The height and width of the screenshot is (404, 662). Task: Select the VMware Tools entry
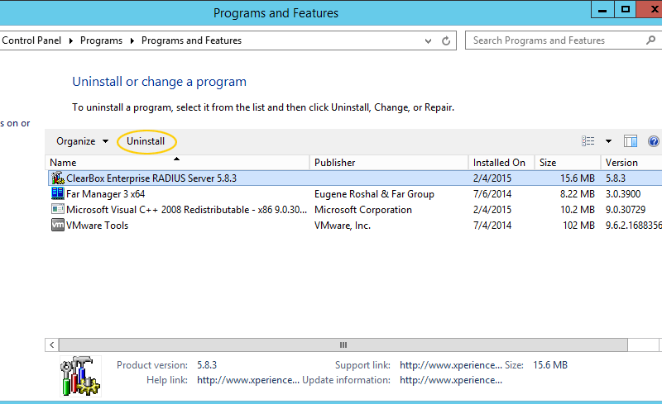pos(97,226)
